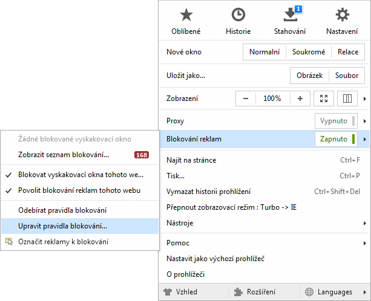Open Nastavení gear icon

click(342, 16)
